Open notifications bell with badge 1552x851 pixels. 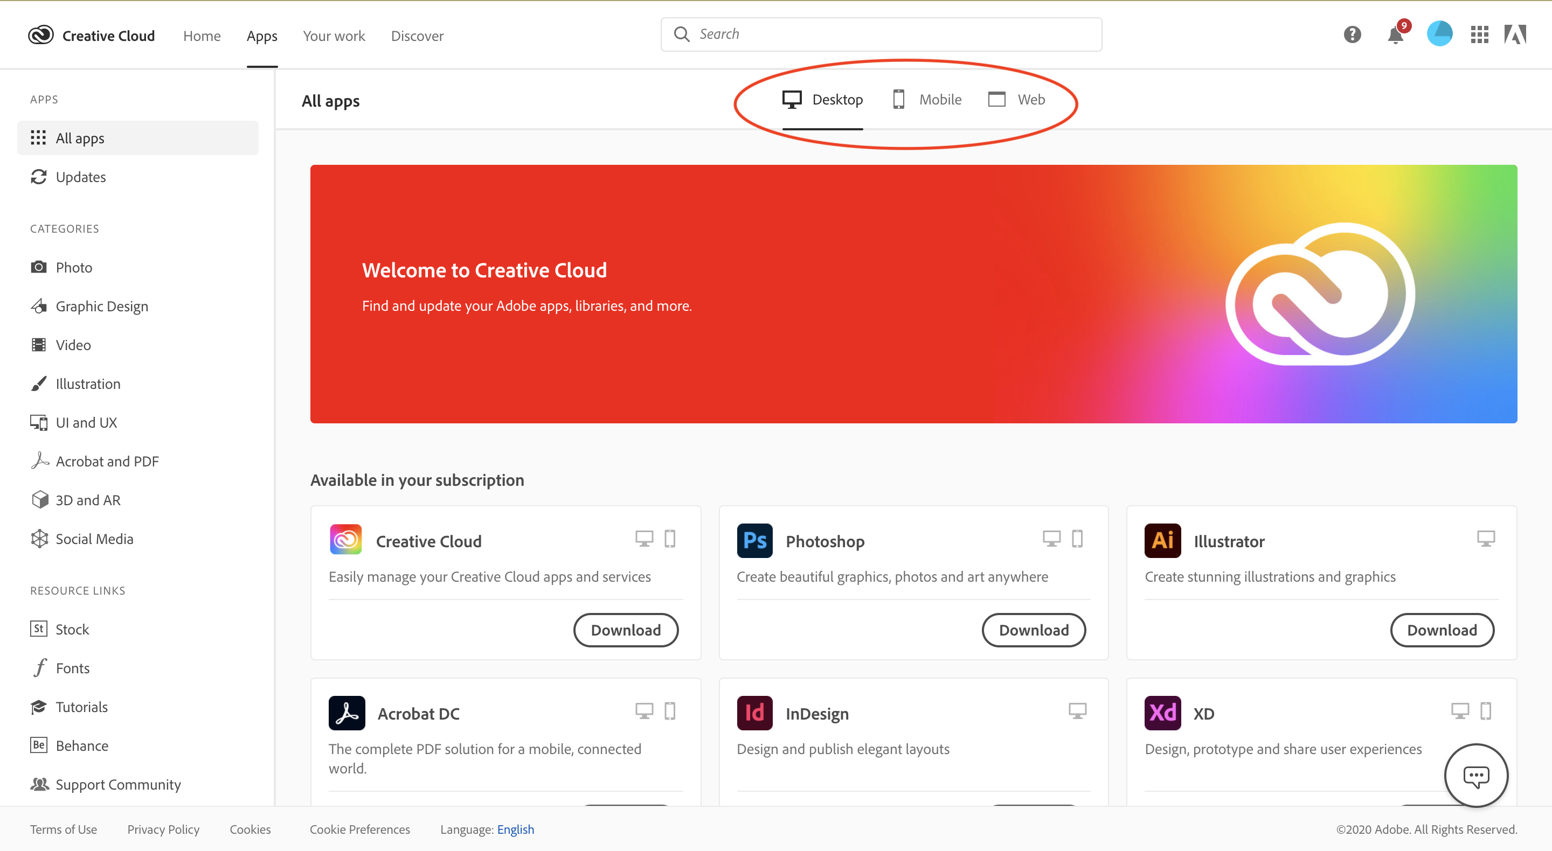tap(1395, 34)
